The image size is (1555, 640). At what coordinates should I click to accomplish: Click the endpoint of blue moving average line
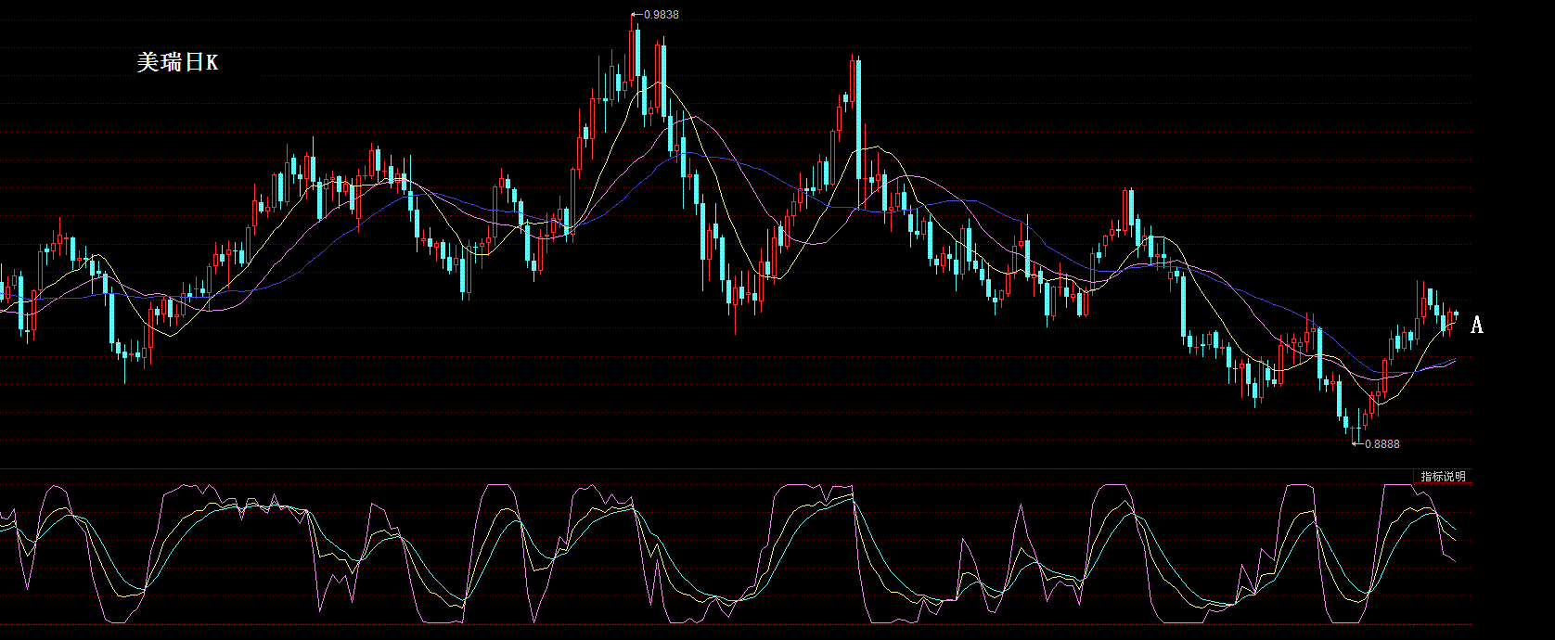1454,359
